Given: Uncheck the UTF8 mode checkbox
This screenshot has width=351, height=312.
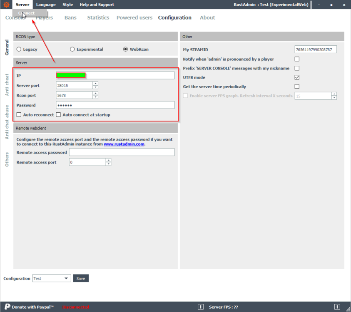Looking at the screenshot, I should [297, 77].
